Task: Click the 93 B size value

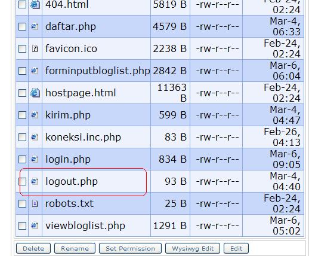Action: [175, 181]
